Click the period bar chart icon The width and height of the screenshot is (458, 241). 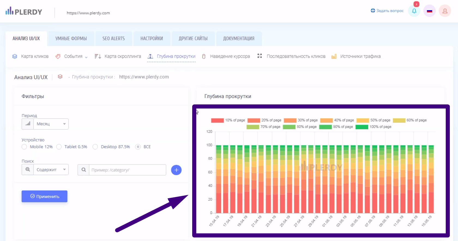click(28, 124)
